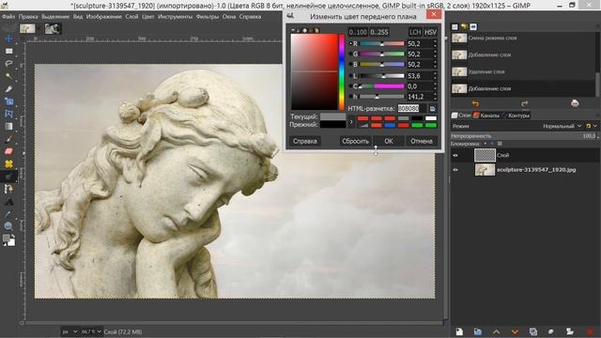Screen dimensions: 601x338
Task: Copy HTML notation icon button
Action: 432,109
